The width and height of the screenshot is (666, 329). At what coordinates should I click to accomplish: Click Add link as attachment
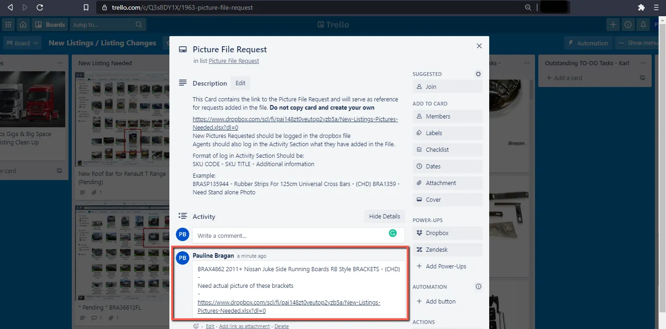244,326
